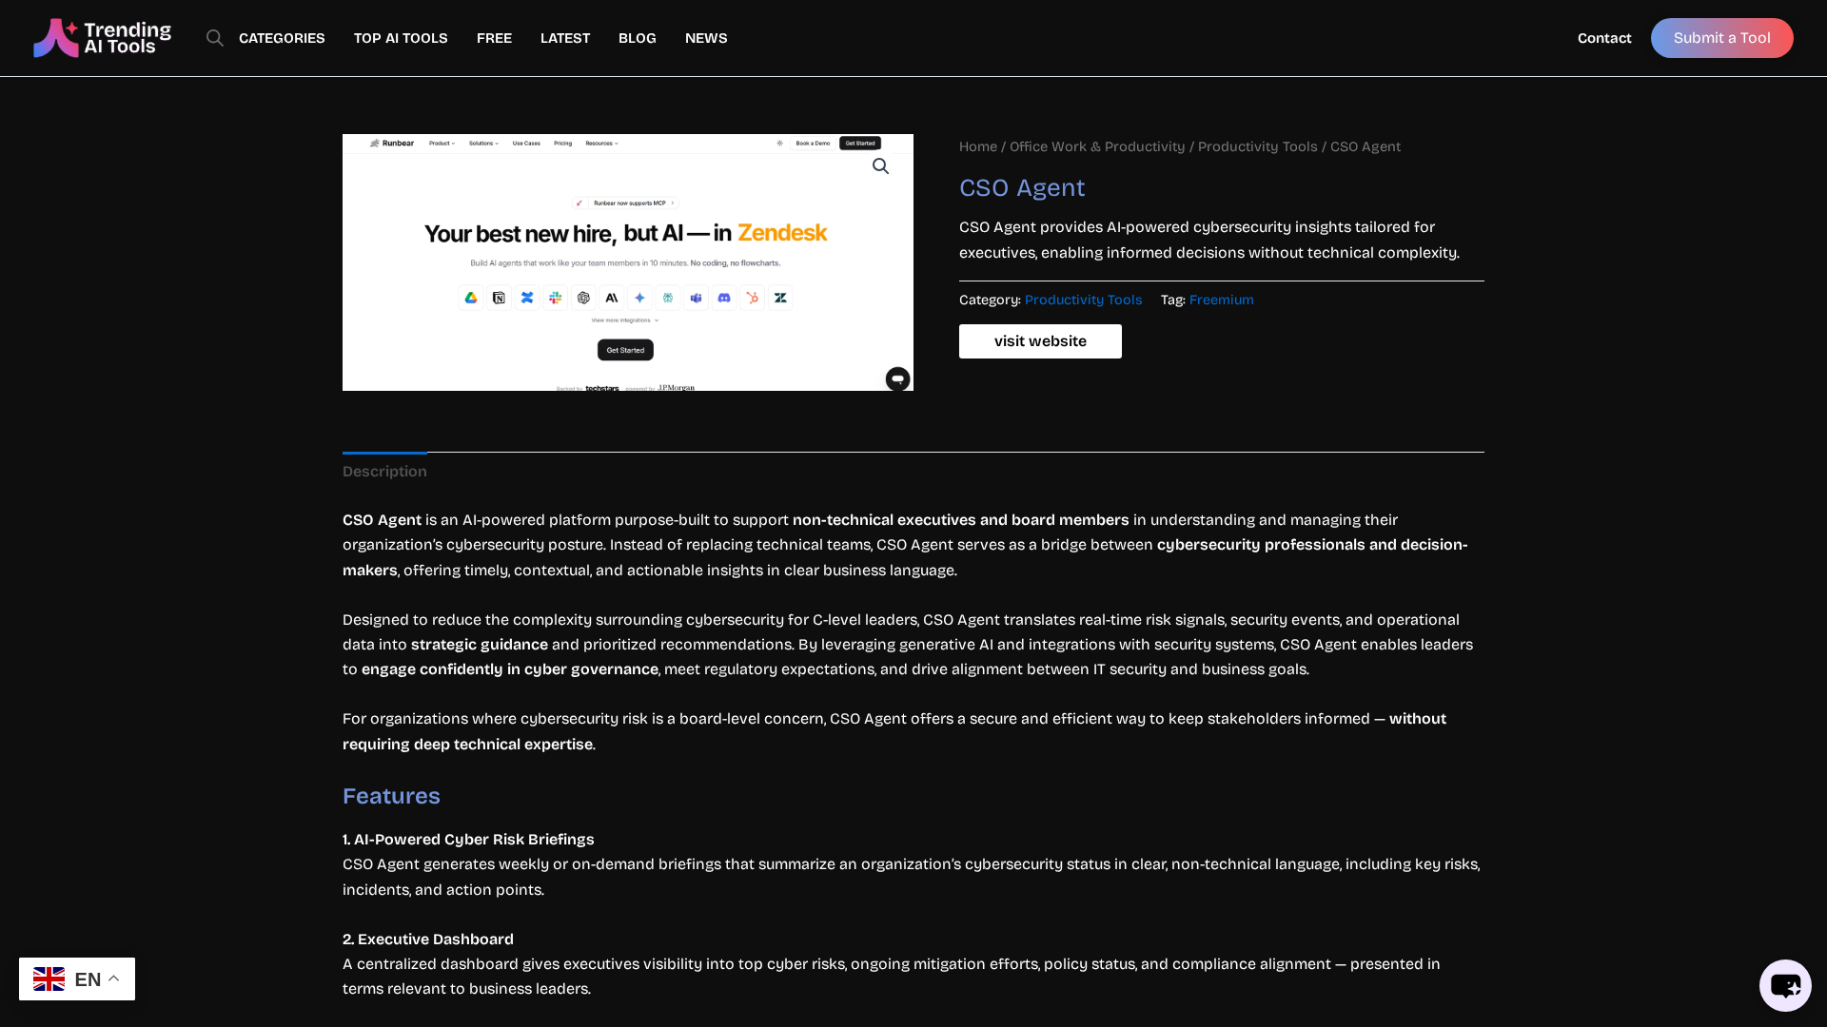This screenshot has height=1027, width=1827.
Task: Select the Description tab
Action: coord(384,472)
